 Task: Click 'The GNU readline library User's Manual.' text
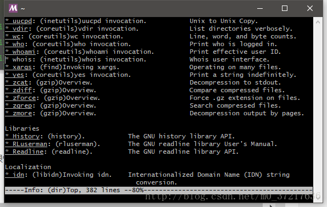[202, 144]
